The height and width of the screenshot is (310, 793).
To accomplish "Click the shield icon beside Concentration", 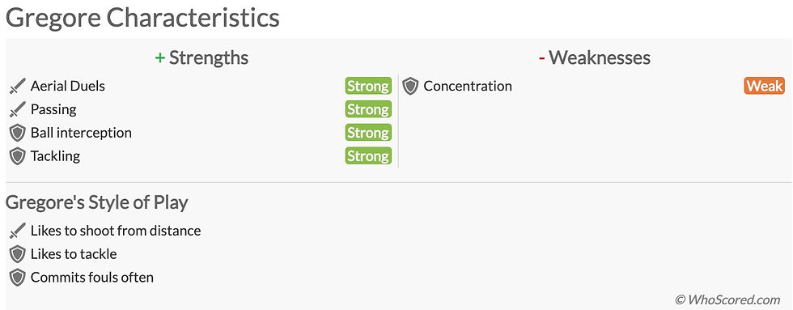I will click(x=410, y=87).
